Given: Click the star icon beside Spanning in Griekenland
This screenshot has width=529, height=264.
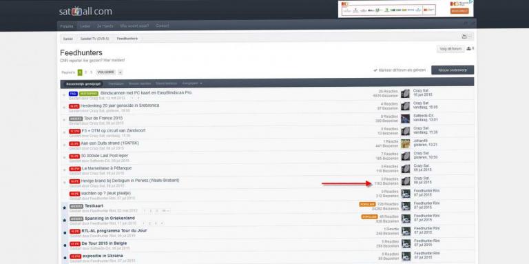Looking at the screenshot, I should click(65, 221).
